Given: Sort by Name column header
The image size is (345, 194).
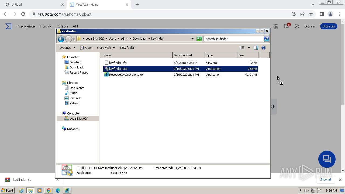Looking at the screenshot, I should 136,55.
